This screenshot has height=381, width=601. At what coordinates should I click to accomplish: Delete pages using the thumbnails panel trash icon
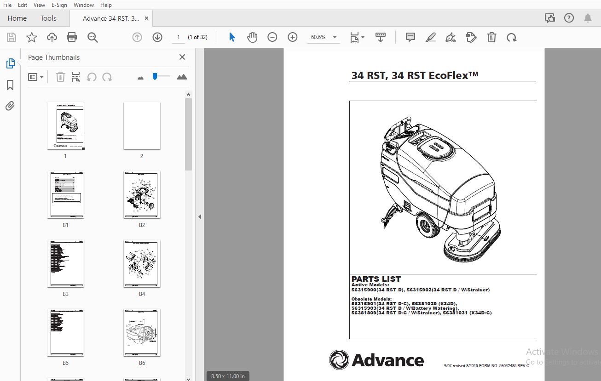pos(60,77)
